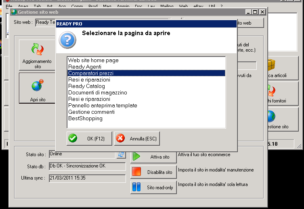The image size is (304, 209).
Task: Click the blue pause icon on Sito read-only
Action: coord(136,187)
